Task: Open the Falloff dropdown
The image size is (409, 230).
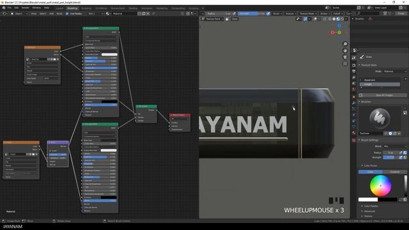Action: pos(338,13)
